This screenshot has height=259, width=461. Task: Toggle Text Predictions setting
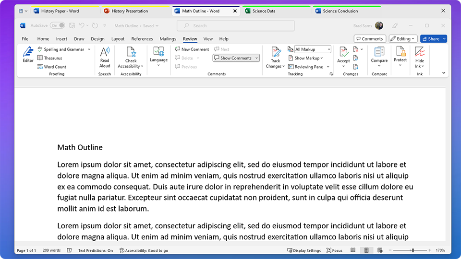(96, 250)
